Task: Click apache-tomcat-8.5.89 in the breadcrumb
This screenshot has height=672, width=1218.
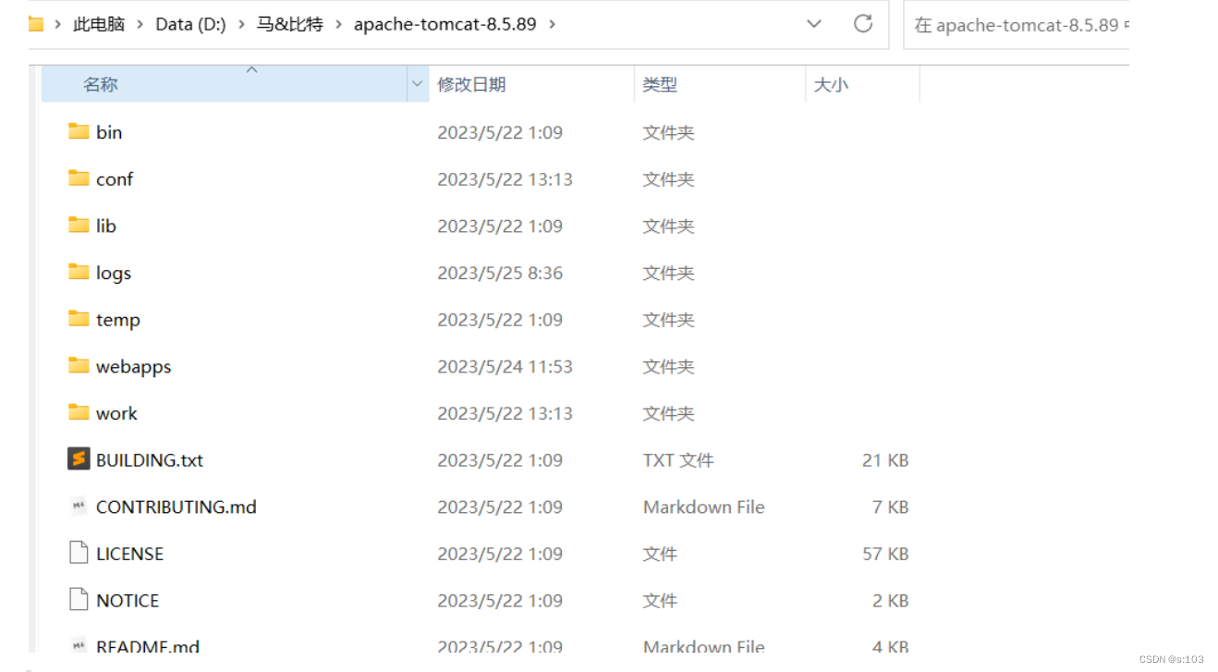Action: click(445, 25)
